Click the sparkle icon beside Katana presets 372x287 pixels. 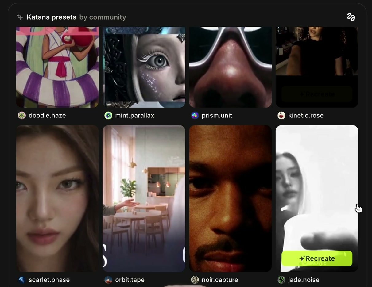pyautogui.click(x=20, y=17)
